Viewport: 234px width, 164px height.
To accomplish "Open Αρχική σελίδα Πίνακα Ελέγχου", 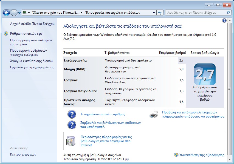I will coord(32,24).
